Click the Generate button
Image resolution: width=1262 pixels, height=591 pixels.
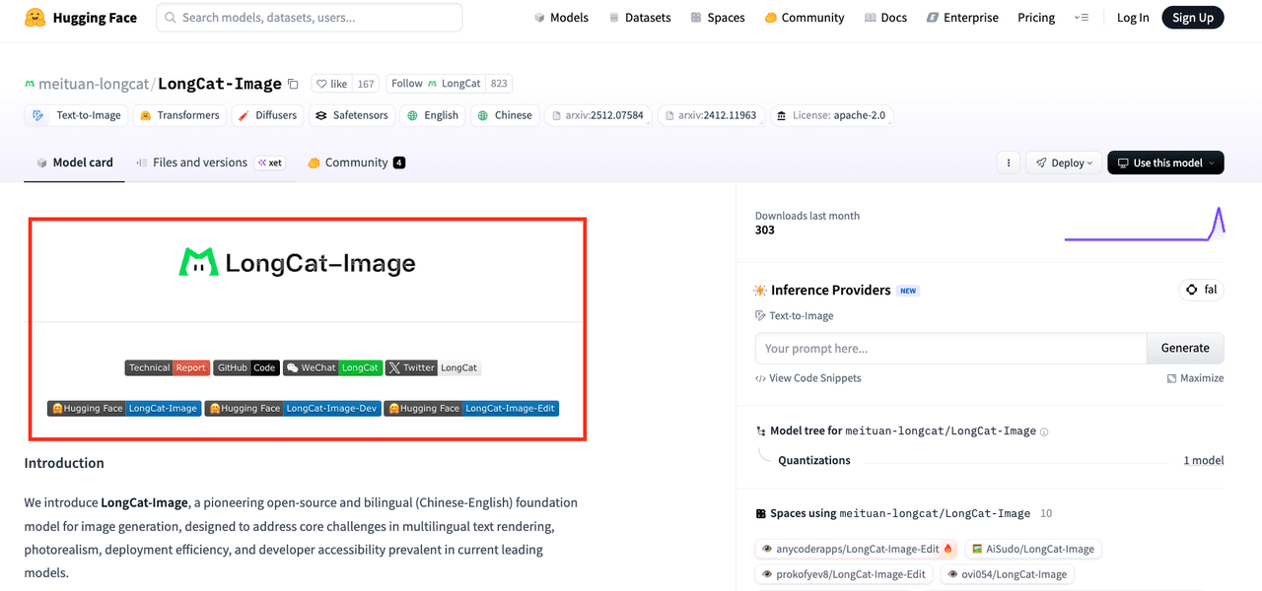1185,348
